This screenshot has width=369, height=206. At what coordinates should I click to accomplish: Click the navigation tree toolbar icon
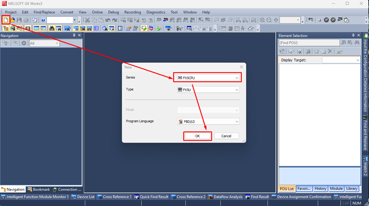pos(6,29)
